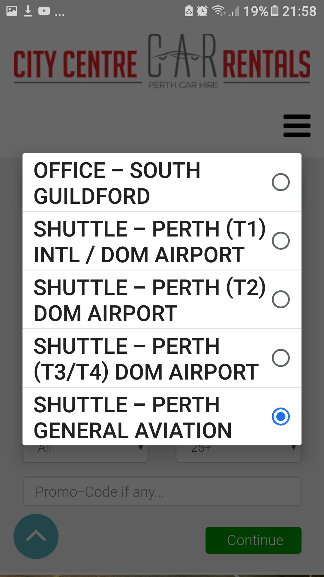Expand the vehicle type 'All' dropdown
The image size is (324, 577).
click(x=85, y=453)
